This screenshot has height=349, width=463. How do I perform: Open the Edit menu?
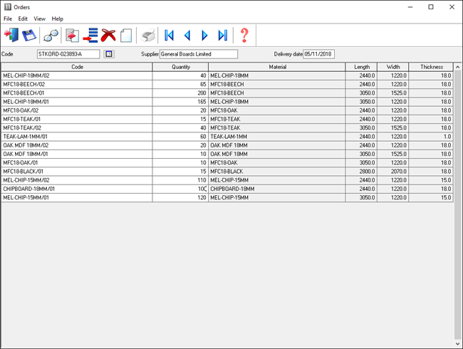click(x=24, y=19)
